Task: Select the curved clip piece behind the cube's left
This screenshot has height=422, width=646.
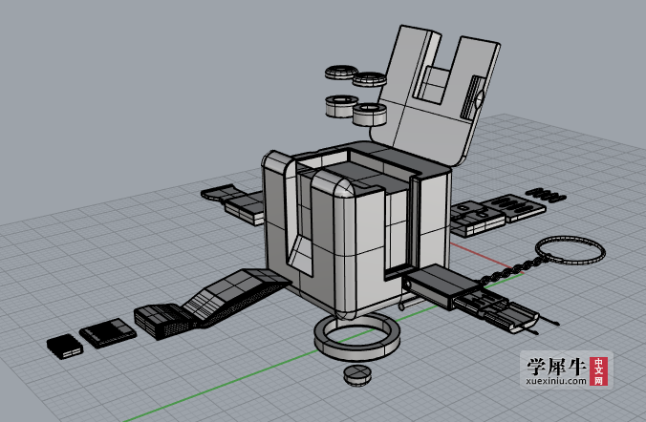Action: coord(222,193)
